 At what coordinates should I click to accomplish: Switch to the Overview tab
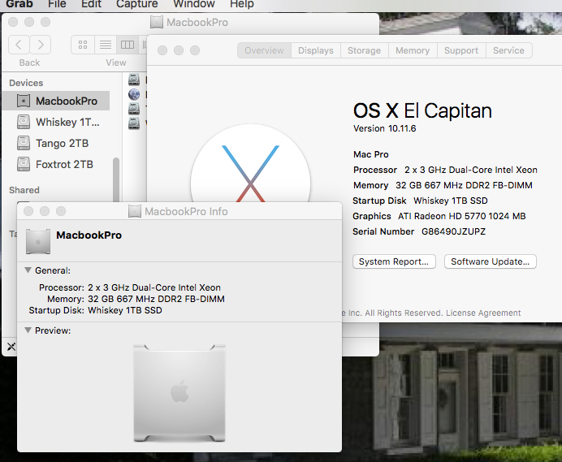[264, 50]
